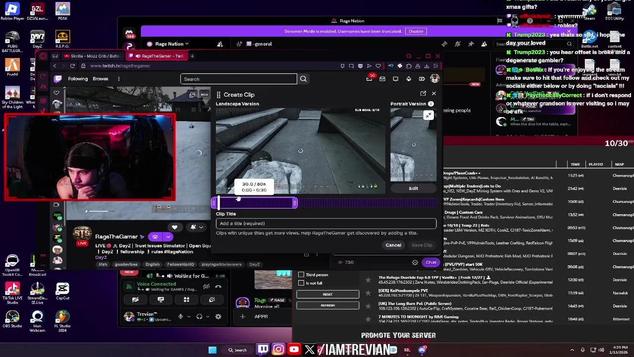Click the clip start trim handle
The width and height of the screenshot is (634, 357).
(214, 202)
